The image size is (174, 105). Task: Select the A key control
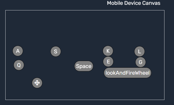click(18, 51)
